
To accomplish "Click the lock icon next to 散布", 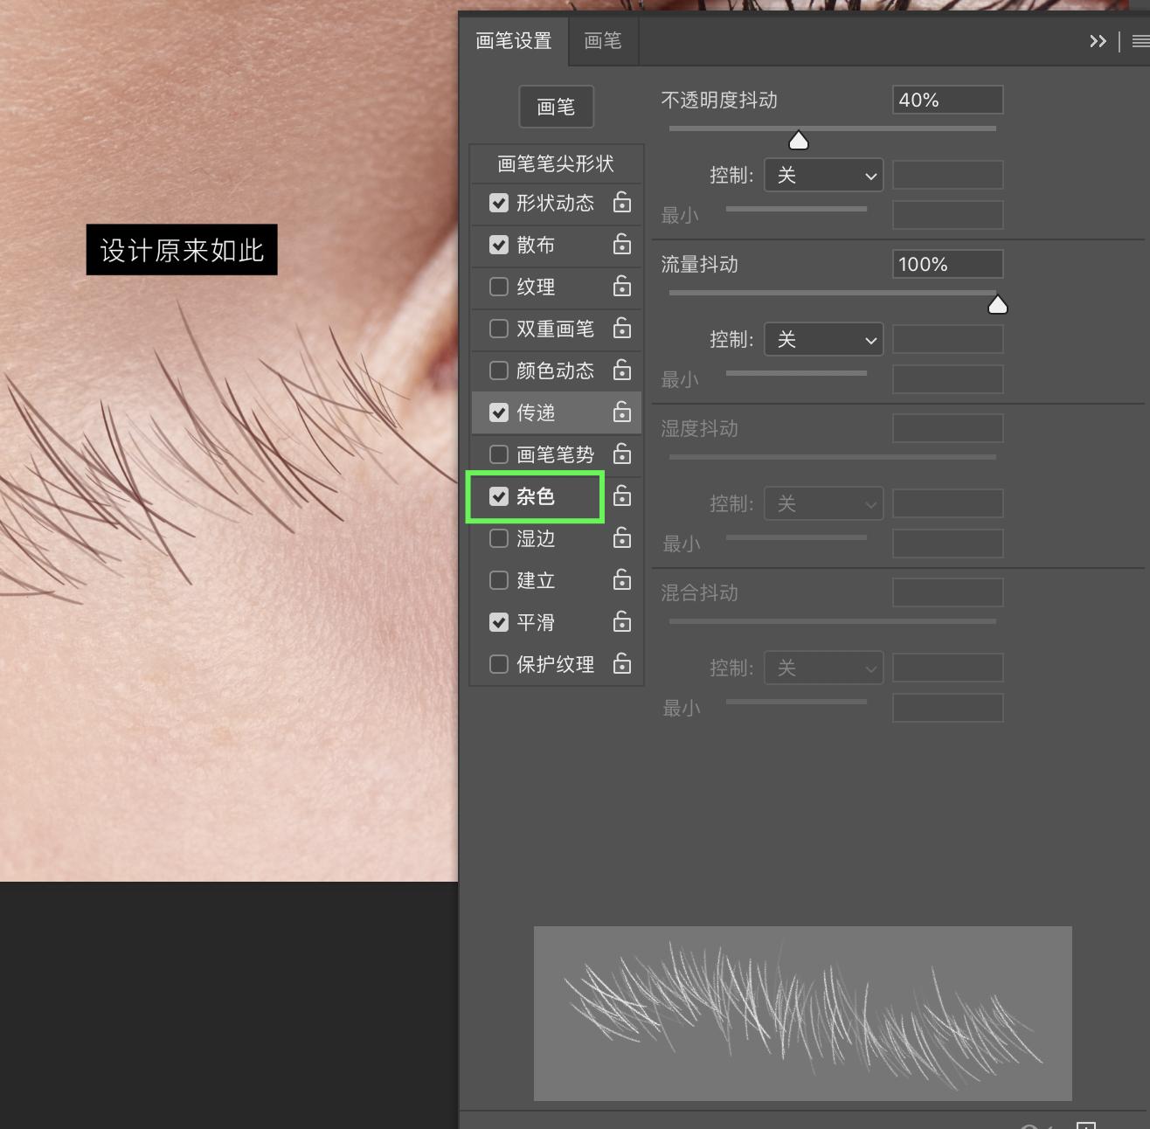I will (621, 245).
